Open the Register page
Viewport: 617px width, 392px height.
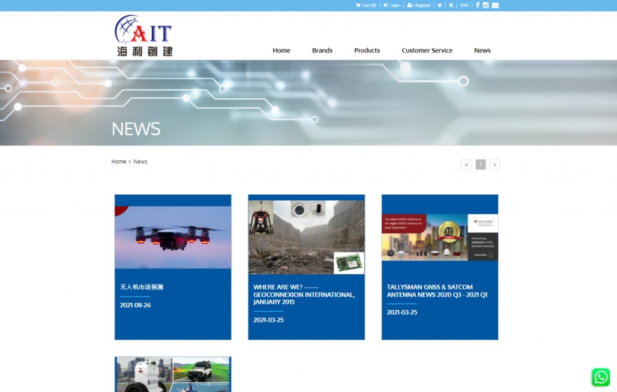click(419, 5)
